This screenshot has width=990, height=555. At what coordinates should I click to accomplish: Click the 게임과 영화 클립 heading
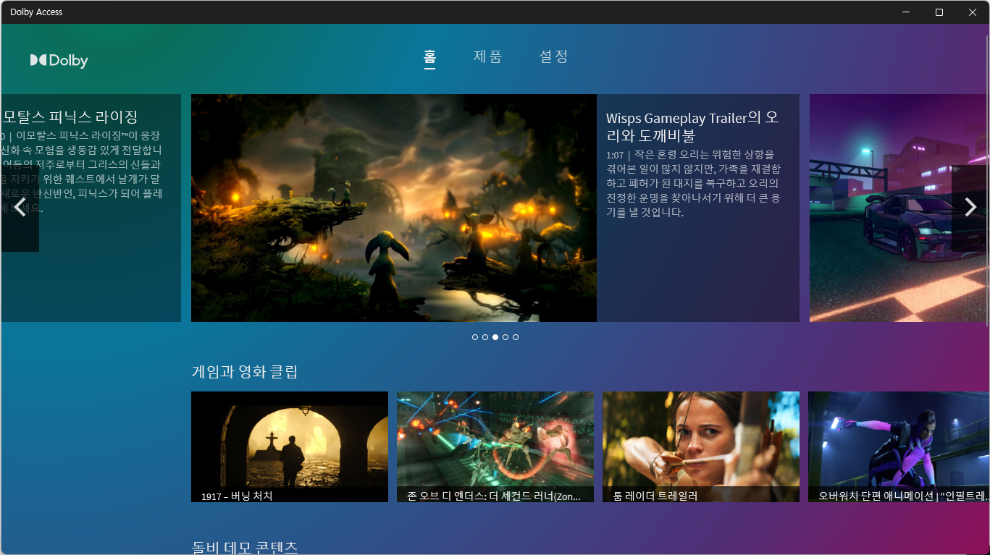pyautogui.click(x=245, y=372)
